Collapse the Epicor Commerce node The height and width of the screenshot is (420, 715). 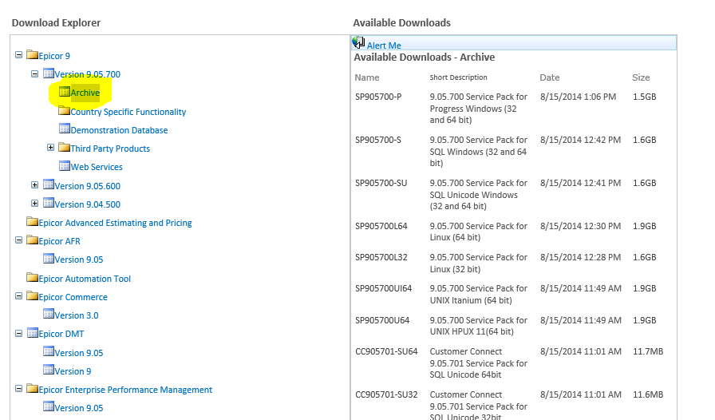click(18, 295)
